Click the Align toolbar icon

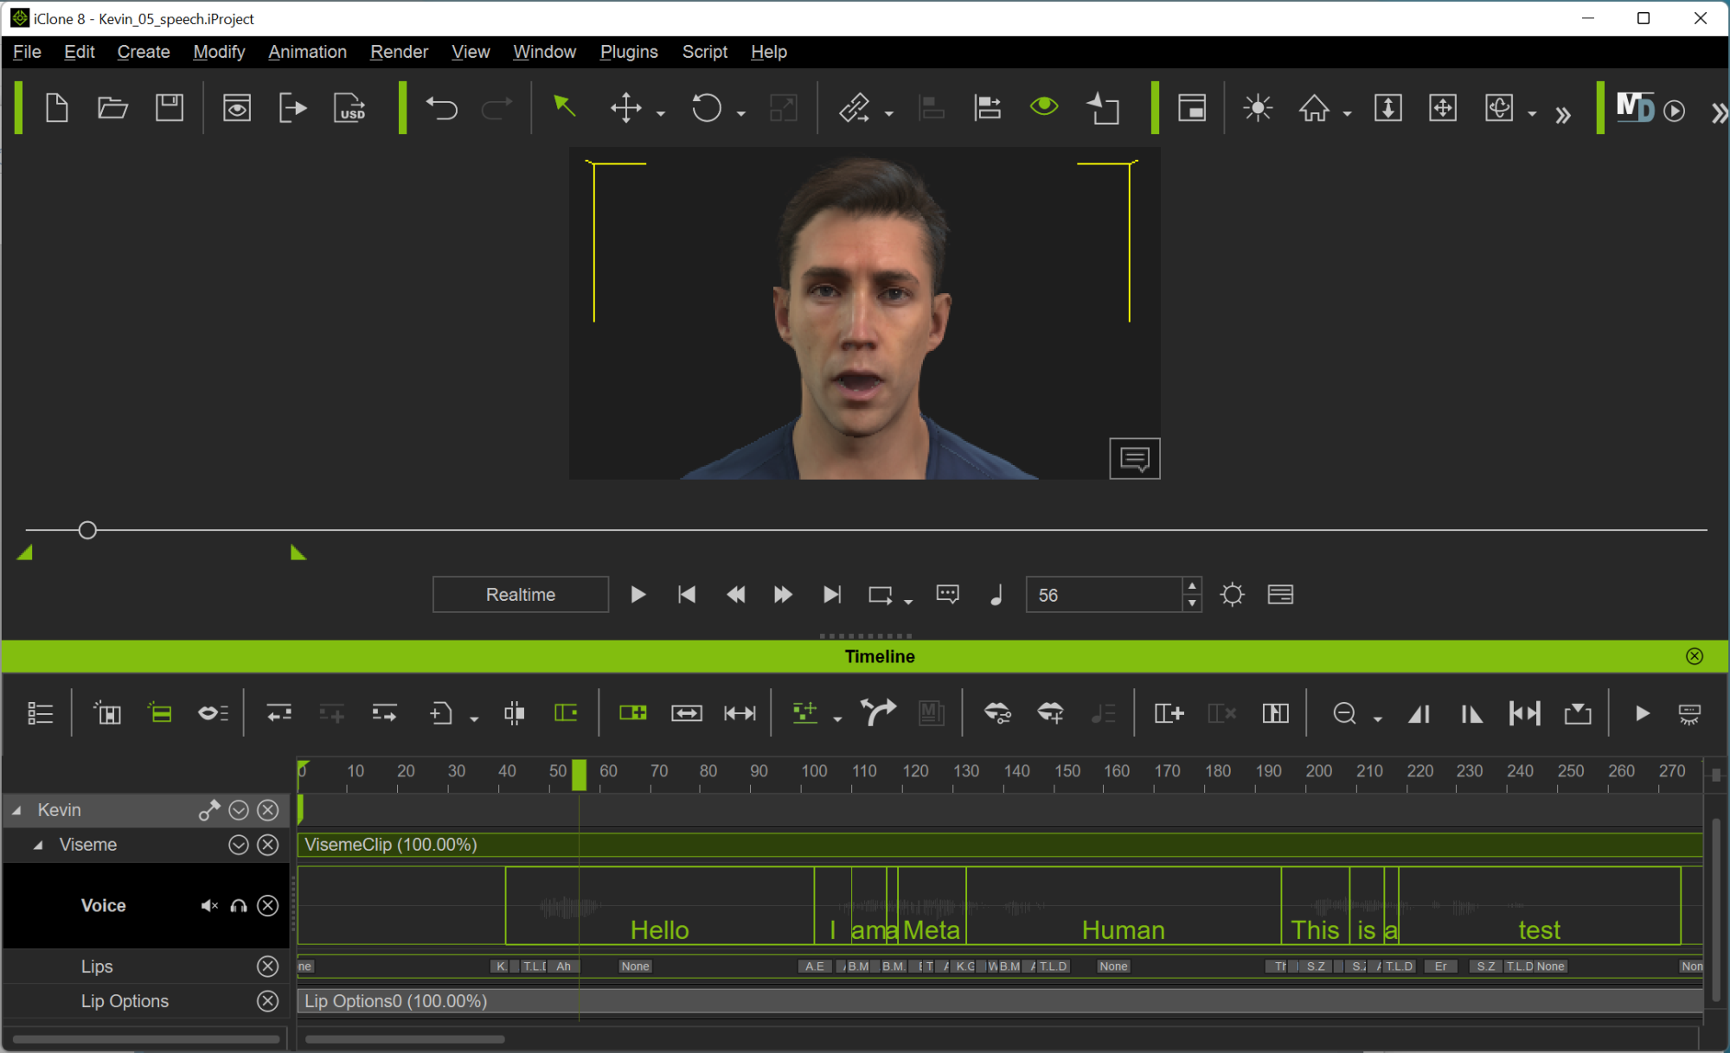point(987,109)
